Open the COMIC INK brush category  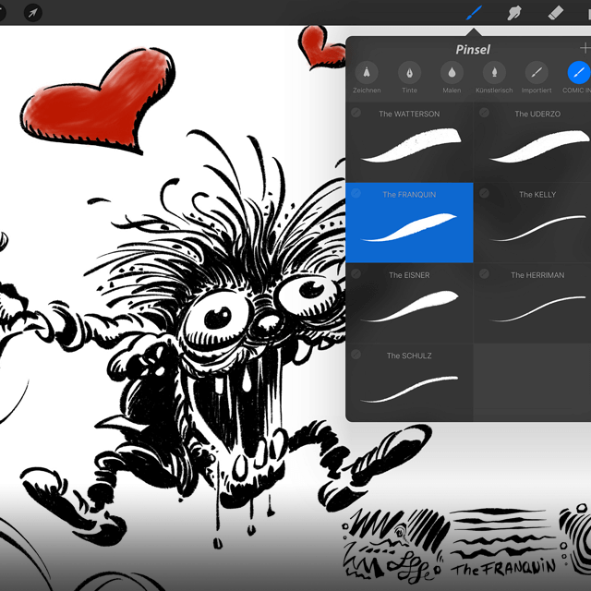coord(577,78)
